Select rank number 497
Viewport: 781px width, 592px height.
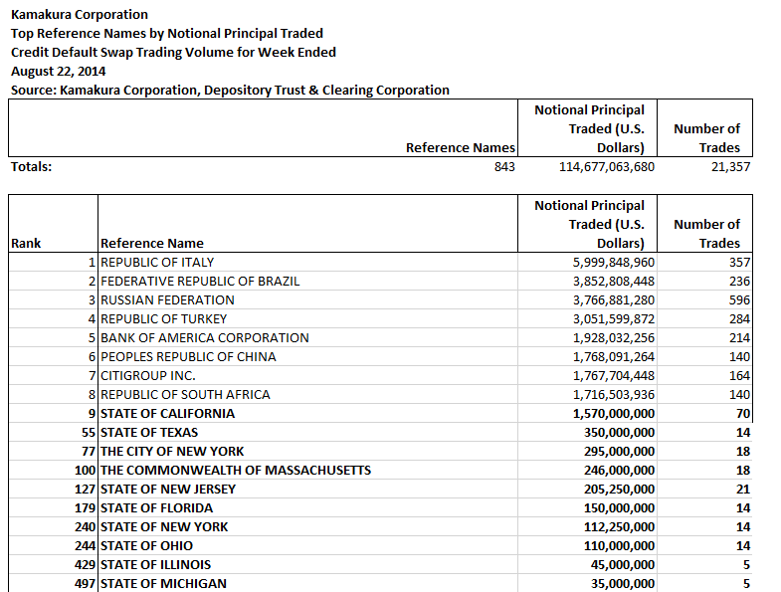coord(85,584)
